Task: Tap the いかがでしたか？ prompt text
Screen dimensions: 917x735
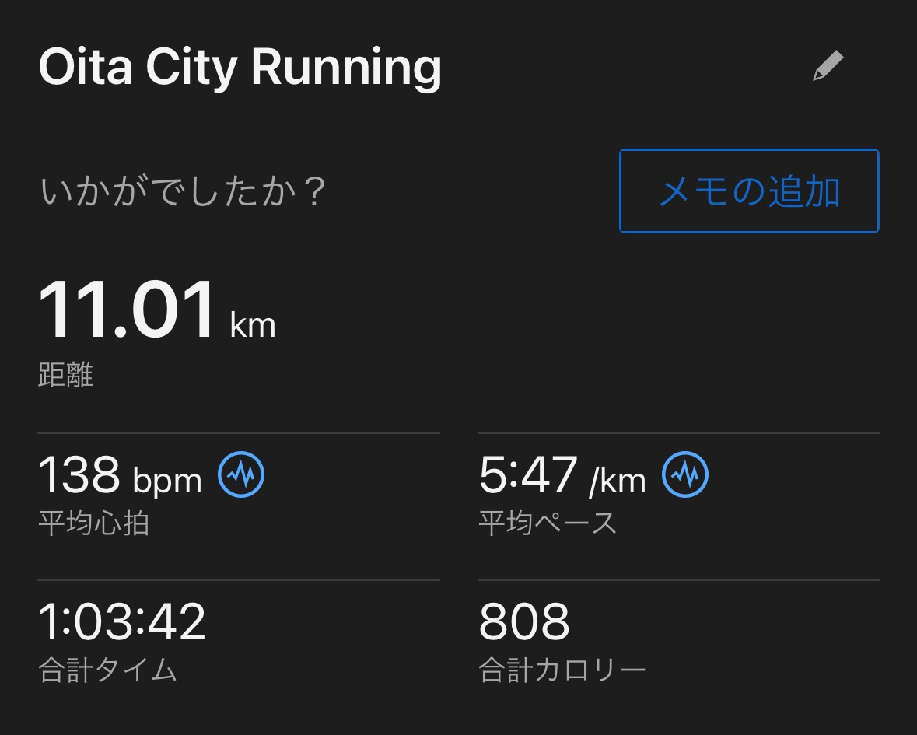Action: click(183, 191)
